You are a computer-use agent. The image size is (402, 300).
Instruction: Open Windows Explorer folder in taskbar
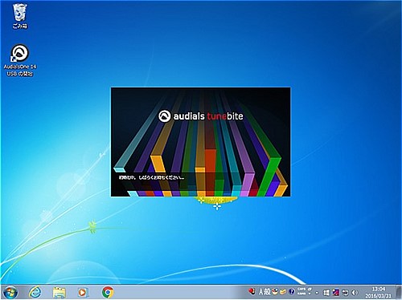(x=59, y=293)
